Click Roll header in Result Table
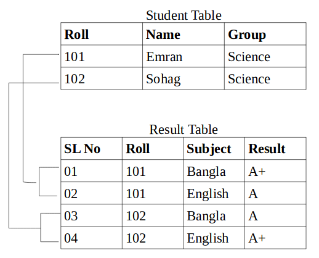This screenshot has width=319, height=258. (x=153, y=149)
